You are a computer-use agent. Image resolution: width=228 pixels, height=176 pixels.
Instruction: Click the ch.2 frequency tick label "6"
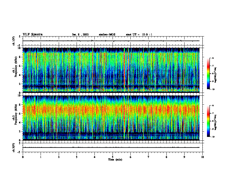pyautogui.click(x=20, y=114)
